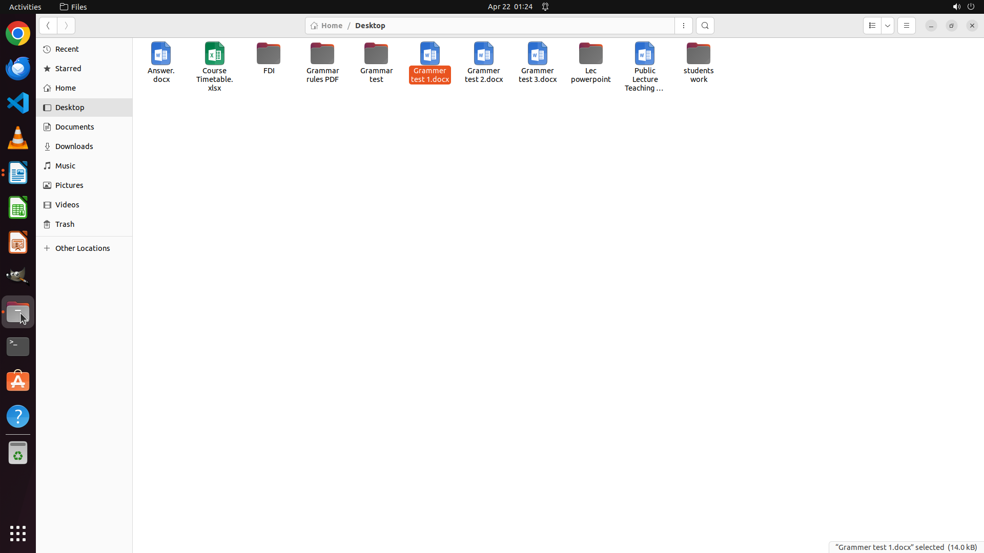Screen dimensions: 984x553
Task: Select Grammer test 3.docx document
Action: click(537, 62)
